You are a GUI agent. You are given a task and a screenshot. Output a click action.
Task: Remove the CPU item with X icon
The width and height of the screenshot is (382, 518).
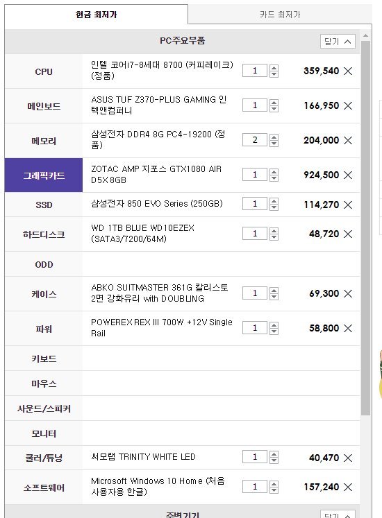(x=347, y=71)
